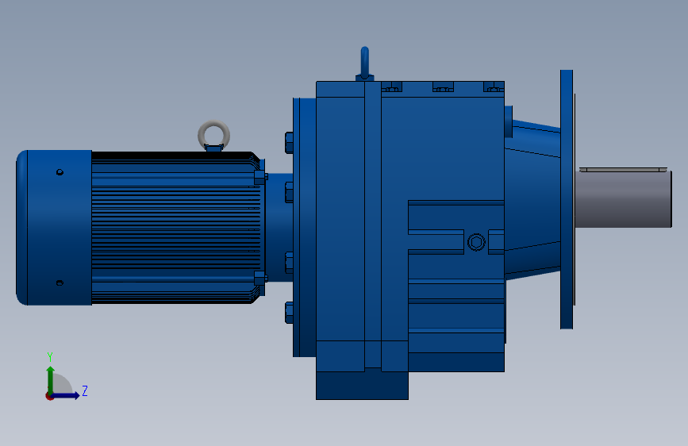The width and height of the screenshot is (688, 446).
Task: Select the finned motor housing
Action: tap(176, 228)
